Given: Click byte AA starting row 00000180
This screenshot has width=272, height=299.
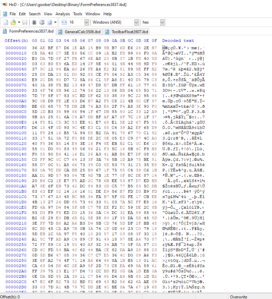Looking at the screenshot, I should click(x=35, y=175).
